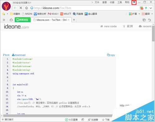Click line 1 '#include<iostream>'

pyautogui.click(x=23, y=59)
